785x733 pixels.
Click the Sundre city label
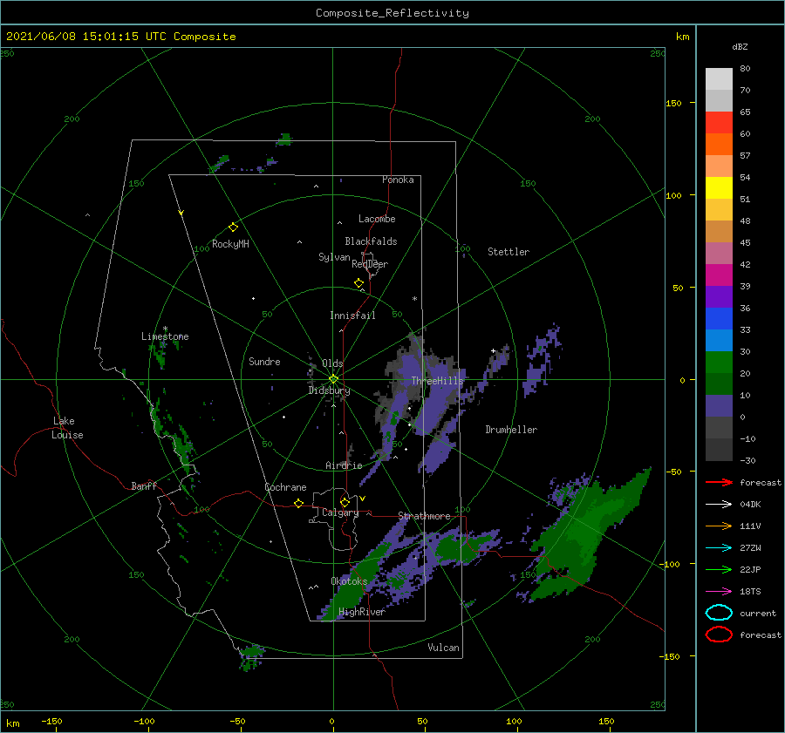coord(264,361)
